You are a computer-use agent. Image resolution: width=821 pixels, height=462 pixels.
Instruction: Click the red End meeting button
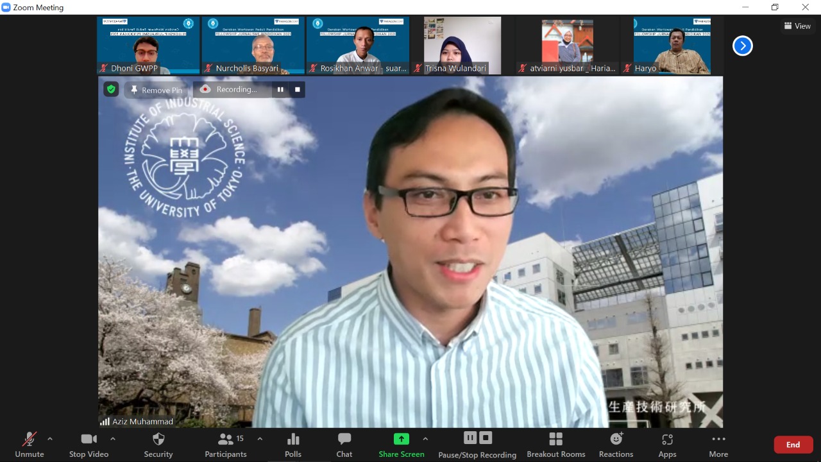[793, 445]
